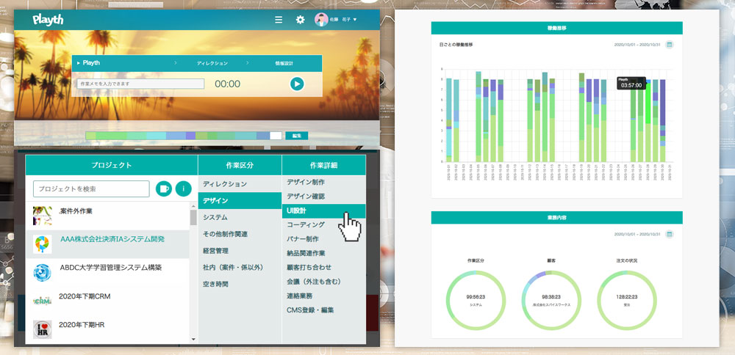Click Playth breadcrumb in the timer bar
The height and width of the screenshot is (355, 735).
91,62
